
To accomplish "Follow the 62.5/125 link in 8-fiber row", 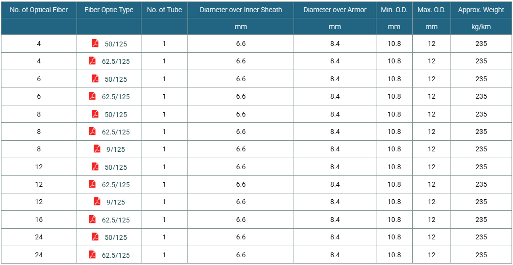I will (x=116, y=132).
